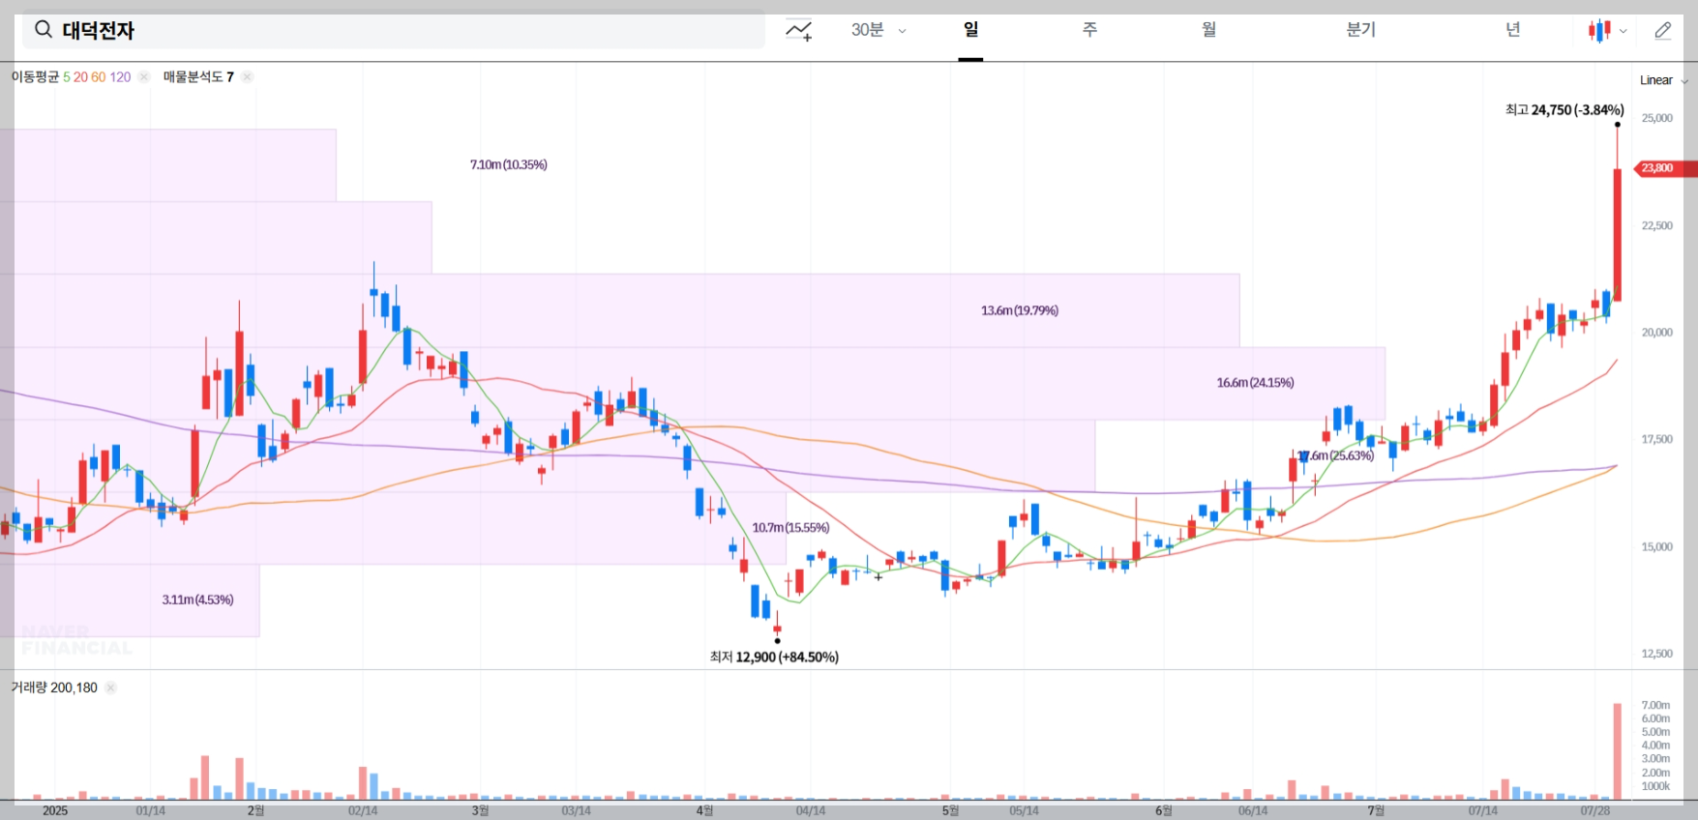The image size is (1698, 820).
Task: Click the 12,500 price axis label
Action: click(x=1656, y=654)
